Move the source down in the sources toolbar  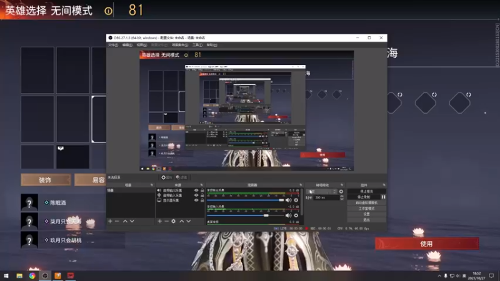189,221
